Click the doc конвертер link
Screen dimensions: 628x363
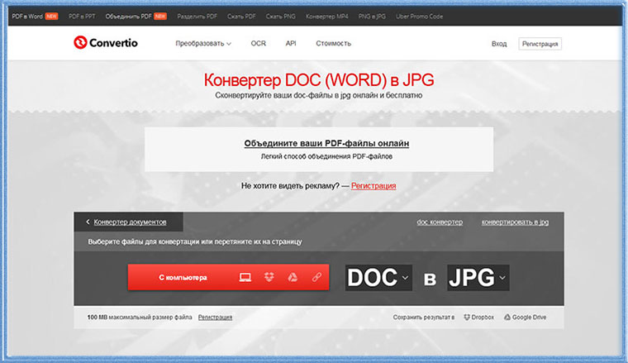(440, 222)
